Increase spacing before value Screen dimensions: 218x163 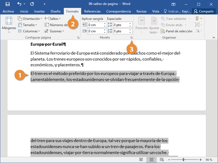(x=130, y=24)
